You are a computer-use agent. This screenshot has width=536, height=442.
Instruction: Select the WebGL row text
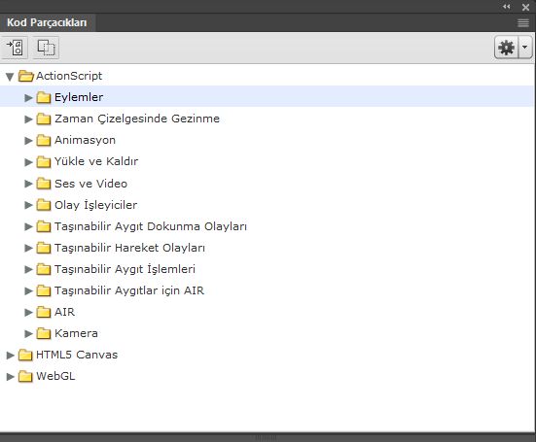(x=55, y=376)
